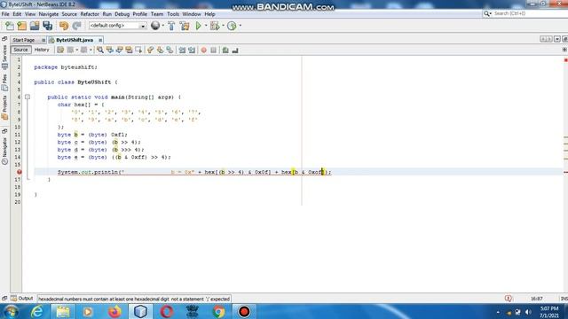This screenshot has height=319, width=568.
Task: Open the Navigate menu
Action: [49, 14]
